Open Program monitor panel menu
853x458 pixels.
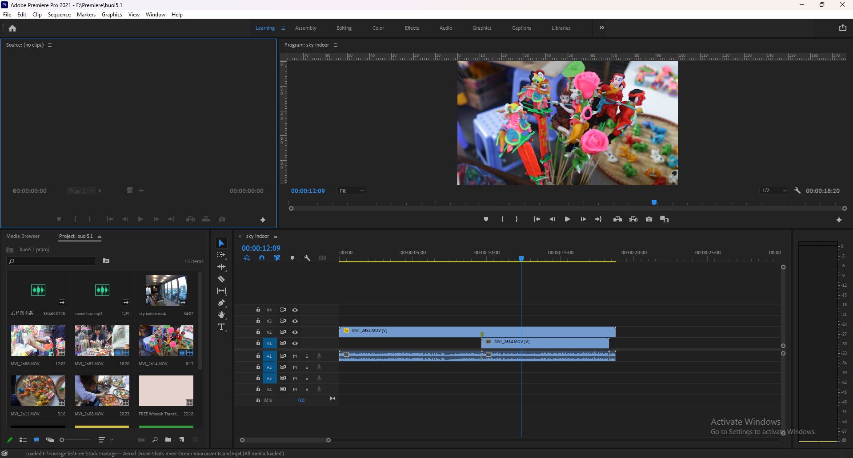(336, 45)
